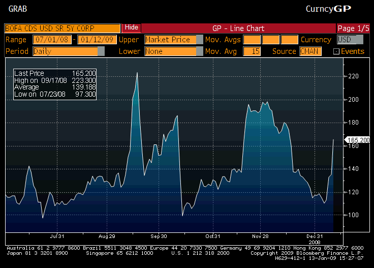Click the BOFA CDS USD SR 5Y security field
374x268 pixels.
62,28
